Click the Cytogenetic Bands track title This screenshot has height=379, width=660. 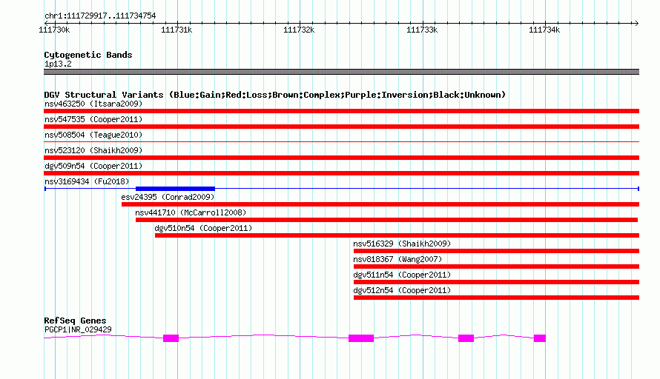click(x=88, y=55)
